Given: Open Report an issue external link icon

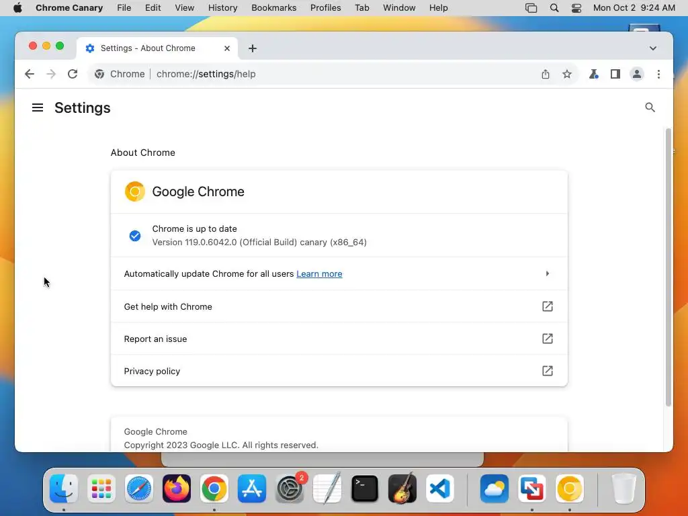Looking at the screenshot, I should point(547,339).
